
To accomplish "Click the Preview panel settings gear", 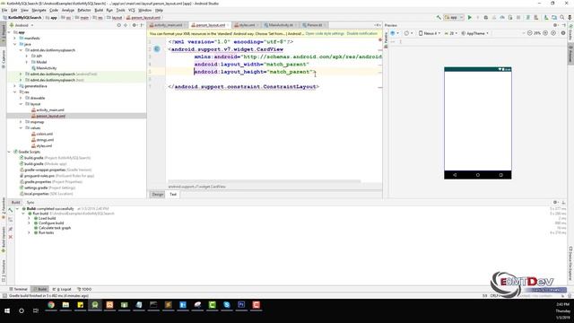I will (555, 25).
